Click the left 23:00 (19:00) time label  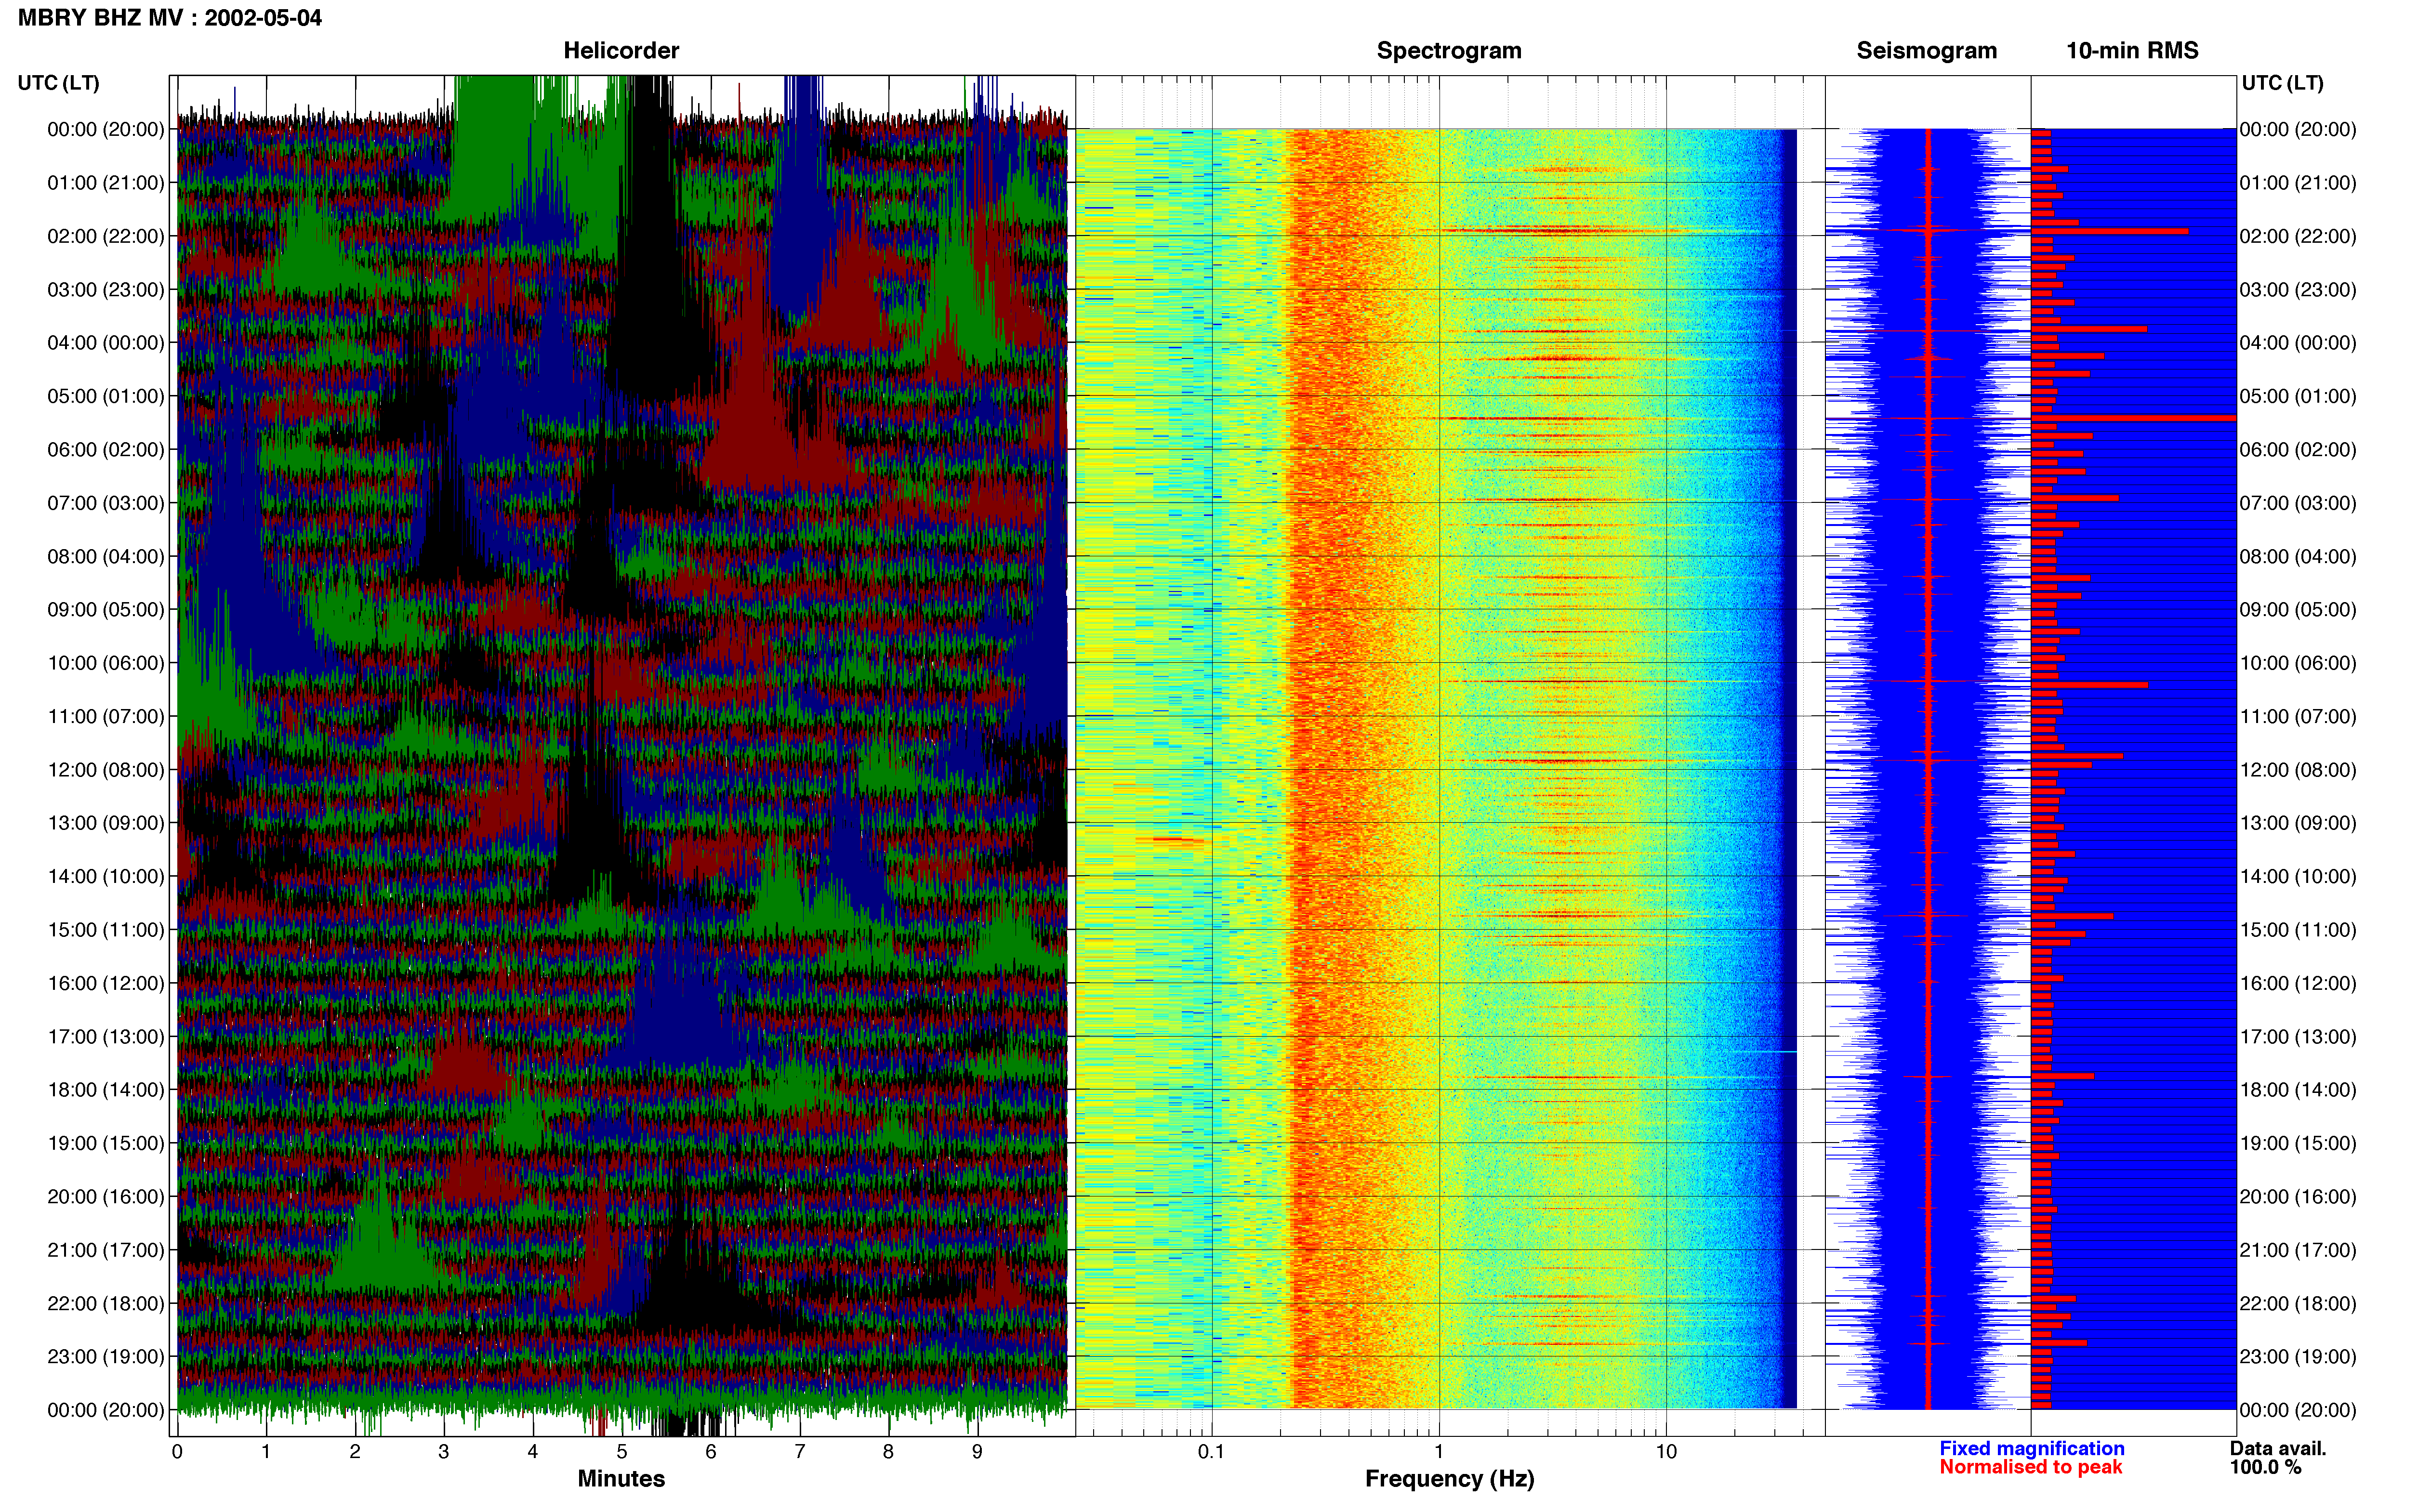point(106,1357)
